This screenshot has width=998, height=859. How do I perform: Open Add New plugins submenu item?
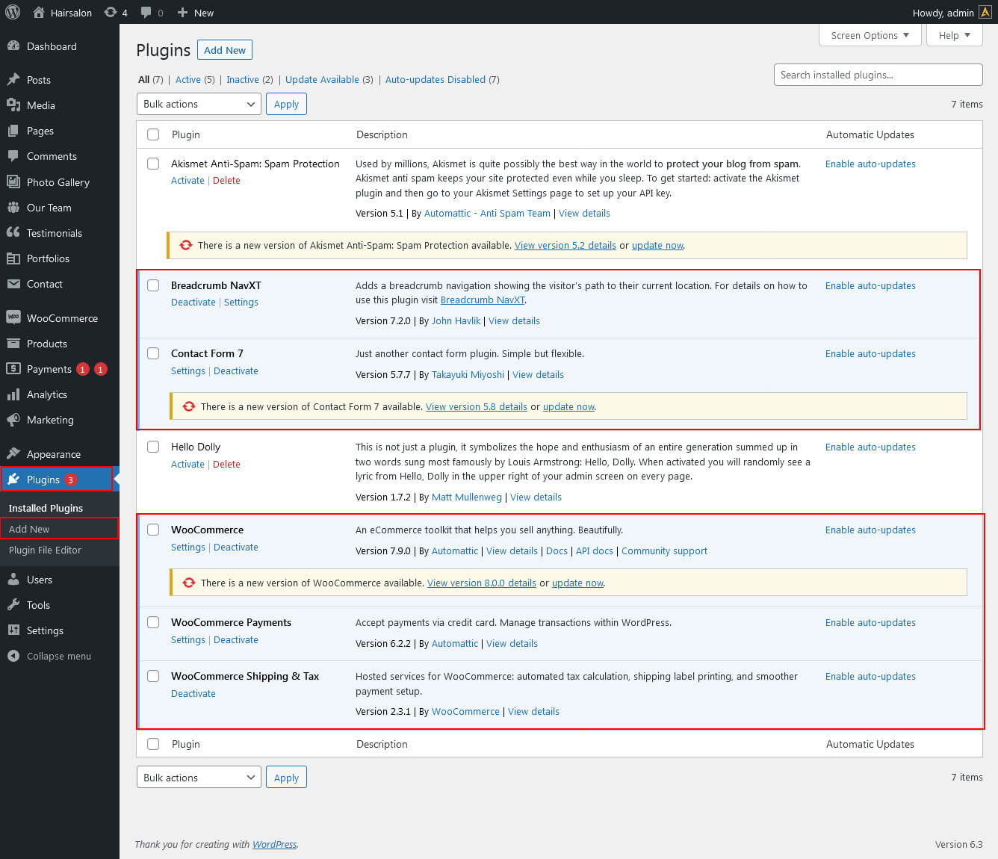tap(29, 529)
